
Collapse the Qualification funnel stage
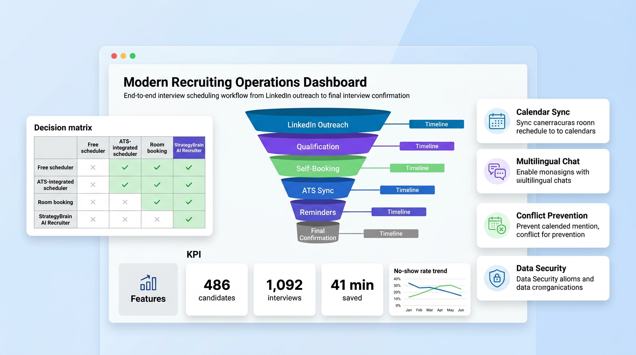pyautogui.click(x=318, y=146)
